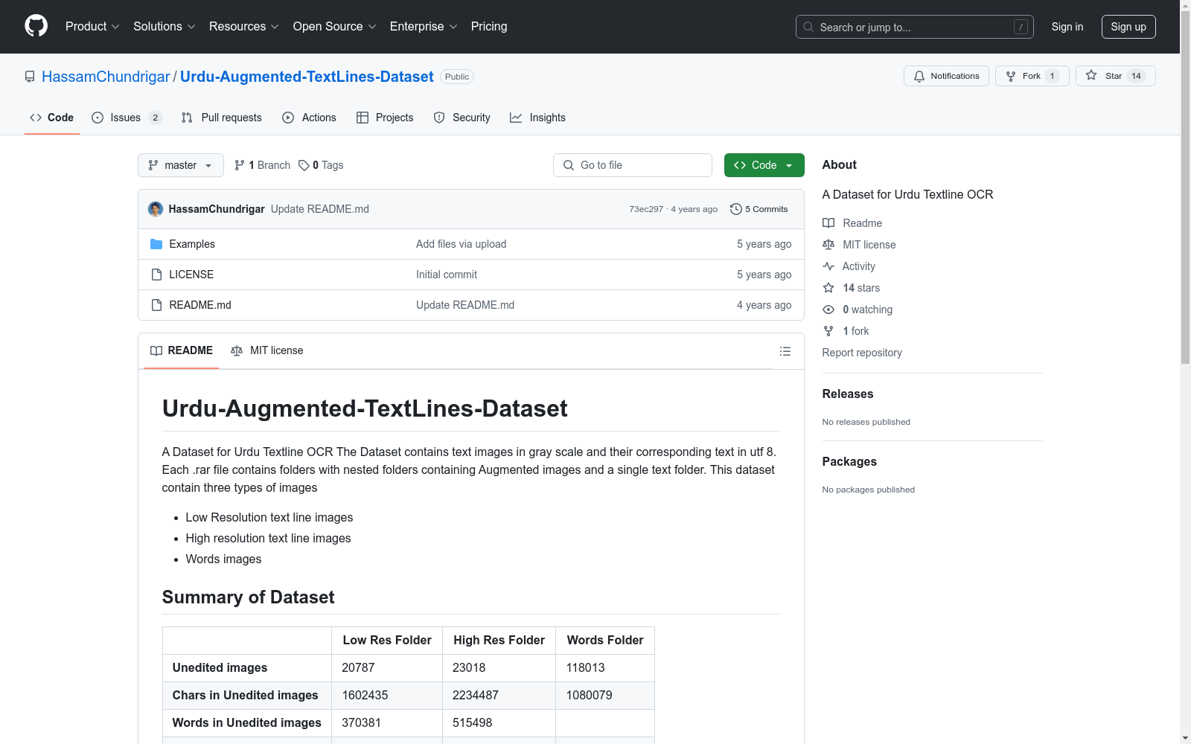Expand the Solutions menu
This screenshot has height=744, width=1191.
point(165,27)
